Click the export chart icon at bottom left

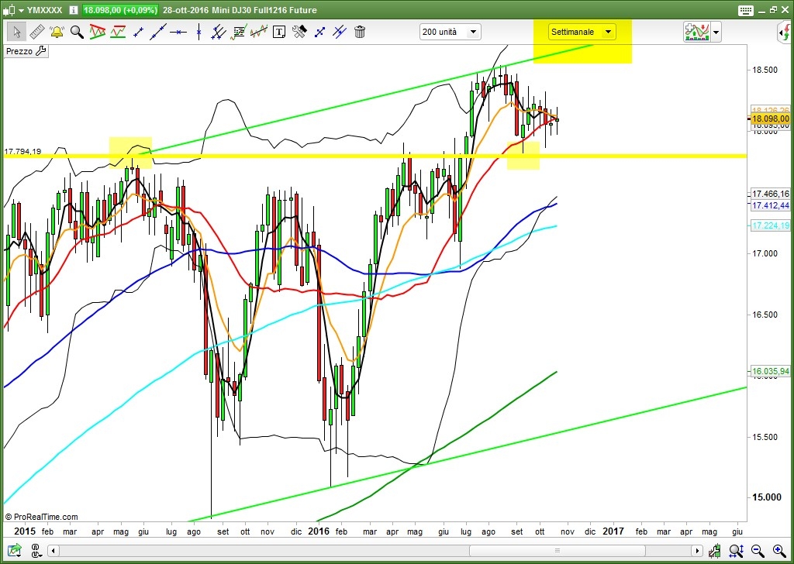pyautogui.click(x=16, y=550)
